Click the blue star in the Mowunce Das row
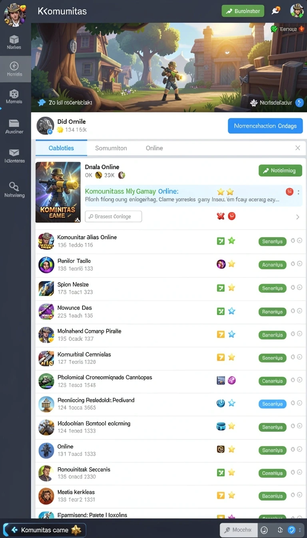The width and height of the screenshot is (307, 538). [x=231, y=311]
